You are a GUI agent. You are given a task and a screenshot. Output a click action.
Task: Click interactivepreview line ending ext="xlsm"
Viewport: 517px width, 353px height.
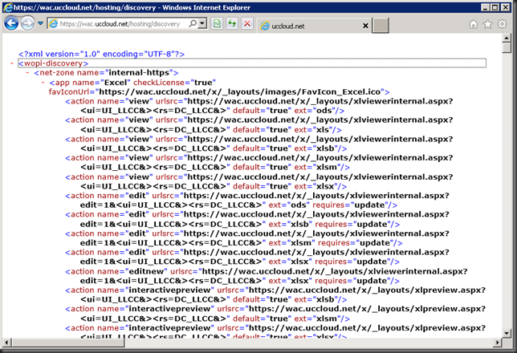[275, 314]
